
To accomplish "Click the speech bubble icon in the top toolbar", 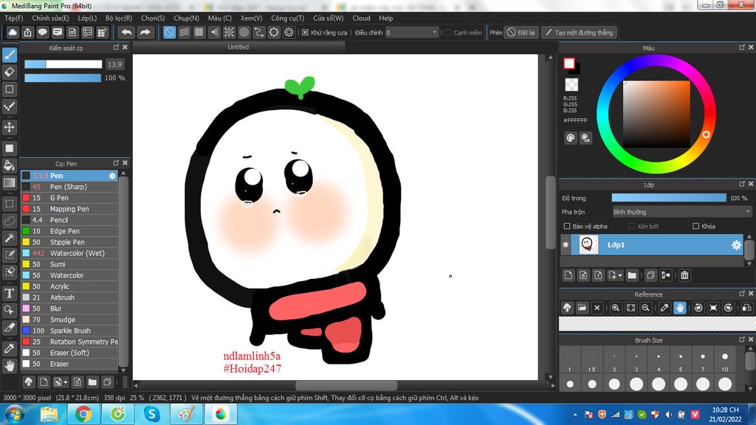I will pyautogui.click(x=42, y=32).
